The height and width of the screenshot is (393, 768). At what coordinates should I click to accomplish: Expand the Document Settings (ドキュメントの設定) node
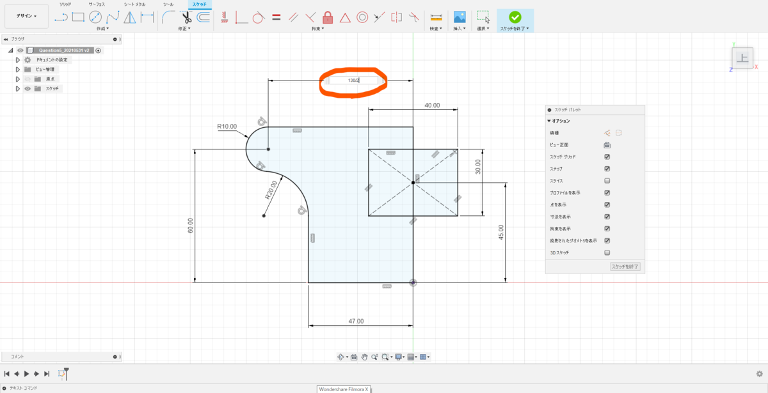(18, 59)
